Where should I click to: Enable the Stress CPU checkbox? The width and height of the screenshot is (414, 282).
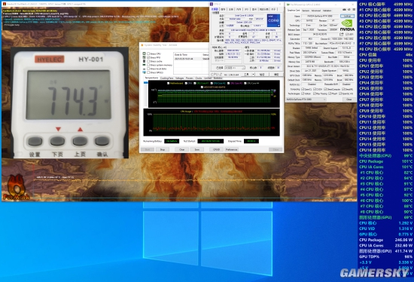point(148,54)
